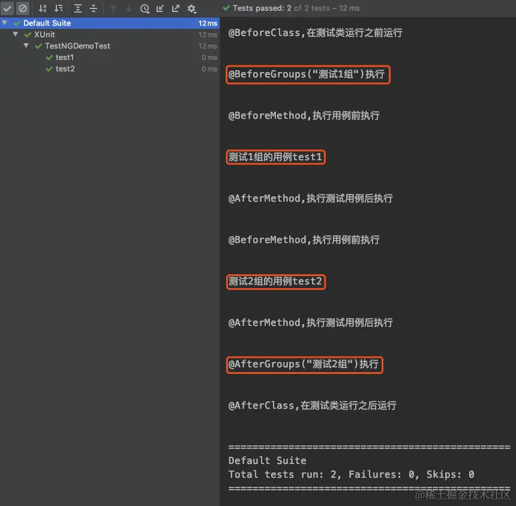
Task: Click the Import Tests icon
Action: pos(160,8)
